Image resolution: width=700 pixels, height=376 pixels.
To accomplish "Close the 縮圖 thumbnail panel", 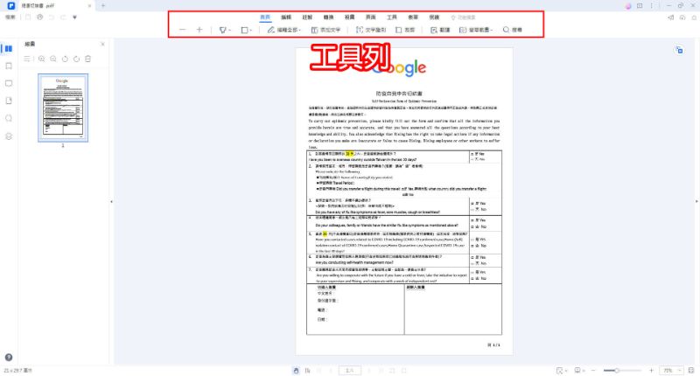I will click(102, 44).
